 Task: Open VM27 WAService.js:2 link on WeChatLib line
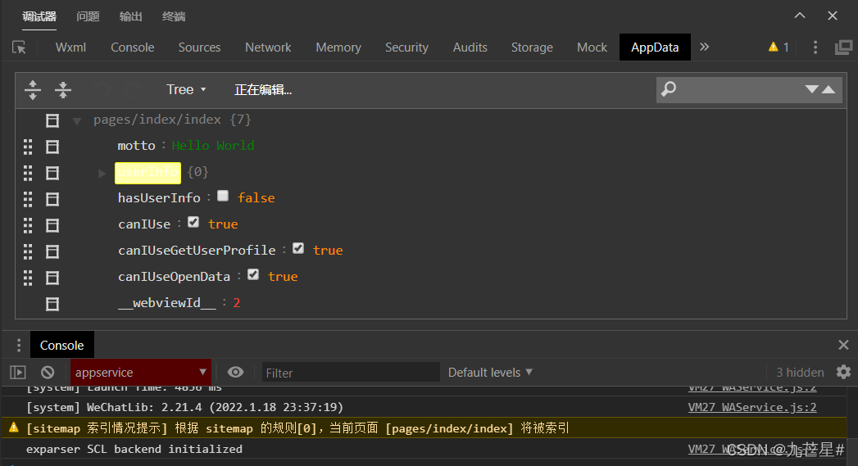(x=752, y=407)
